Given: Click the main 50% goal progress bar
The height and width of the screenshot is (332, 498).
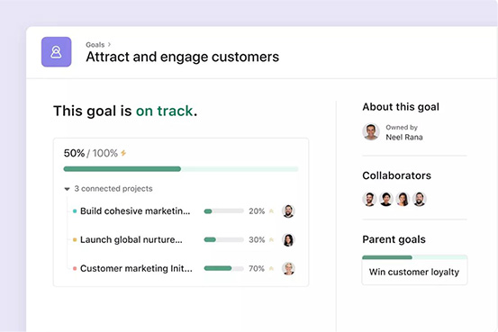Looking at the screenshot, I should coord(181,169).
